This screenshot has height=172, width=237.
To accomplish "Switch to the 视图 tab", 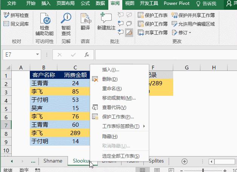I will pos(129,3).
